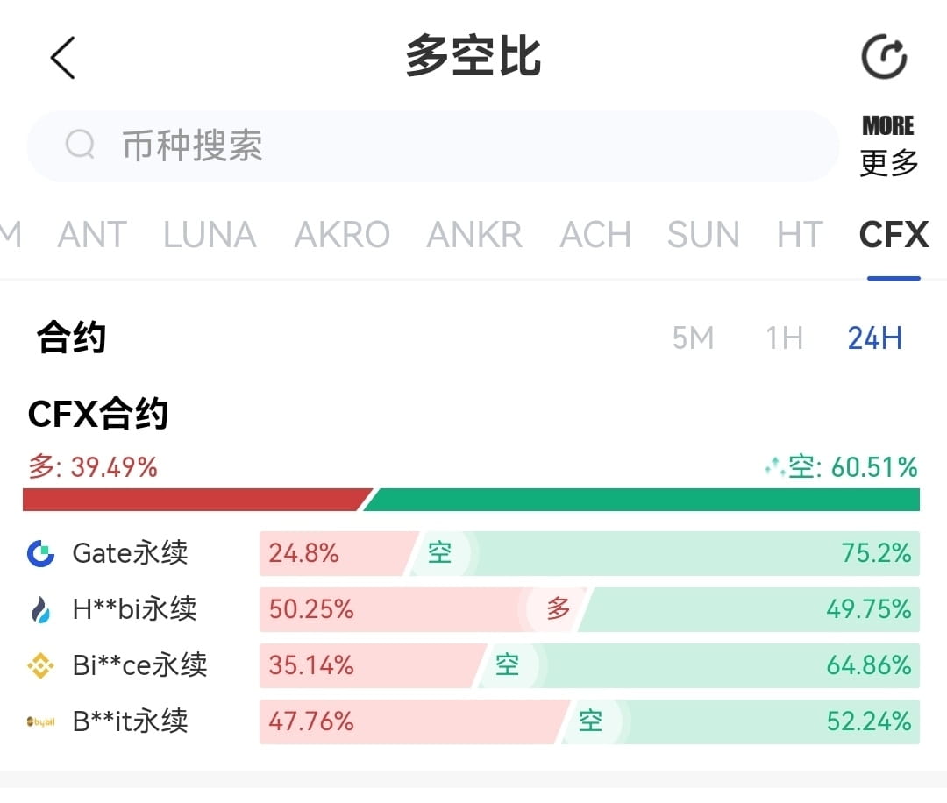Switch to the ACH tab
The image size is (947, 803).
(x=595, y=234)
